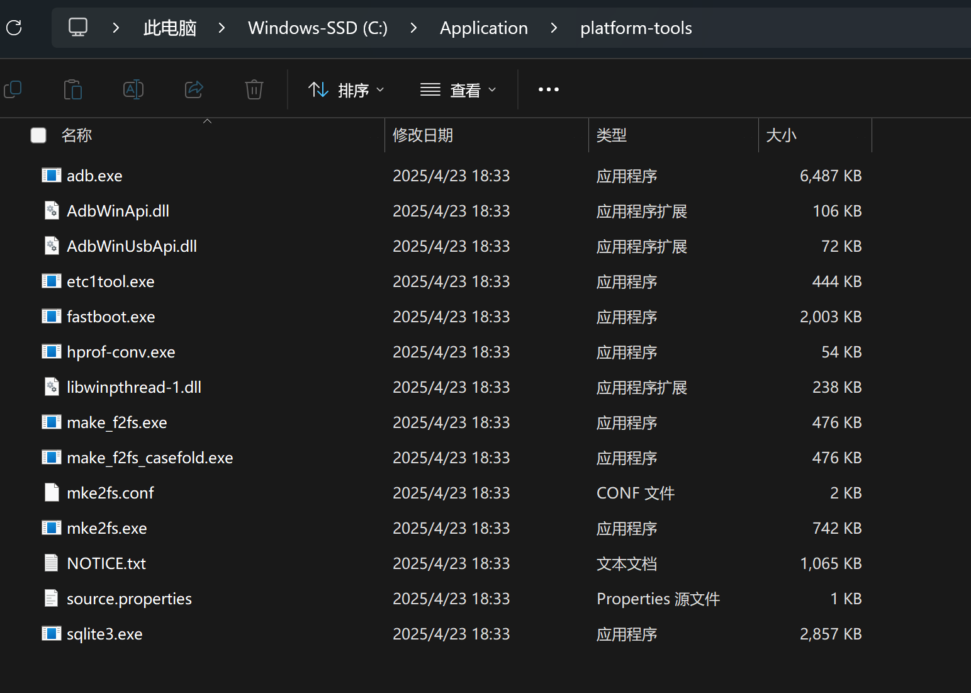971x693 pixels.
Task: Click the 文本文档 type cell
Action: click(627, 563)
